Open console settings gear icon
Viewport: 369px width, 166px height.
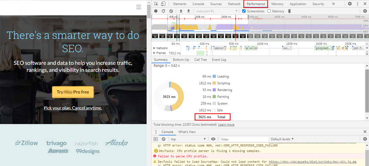tap(365, 139)
